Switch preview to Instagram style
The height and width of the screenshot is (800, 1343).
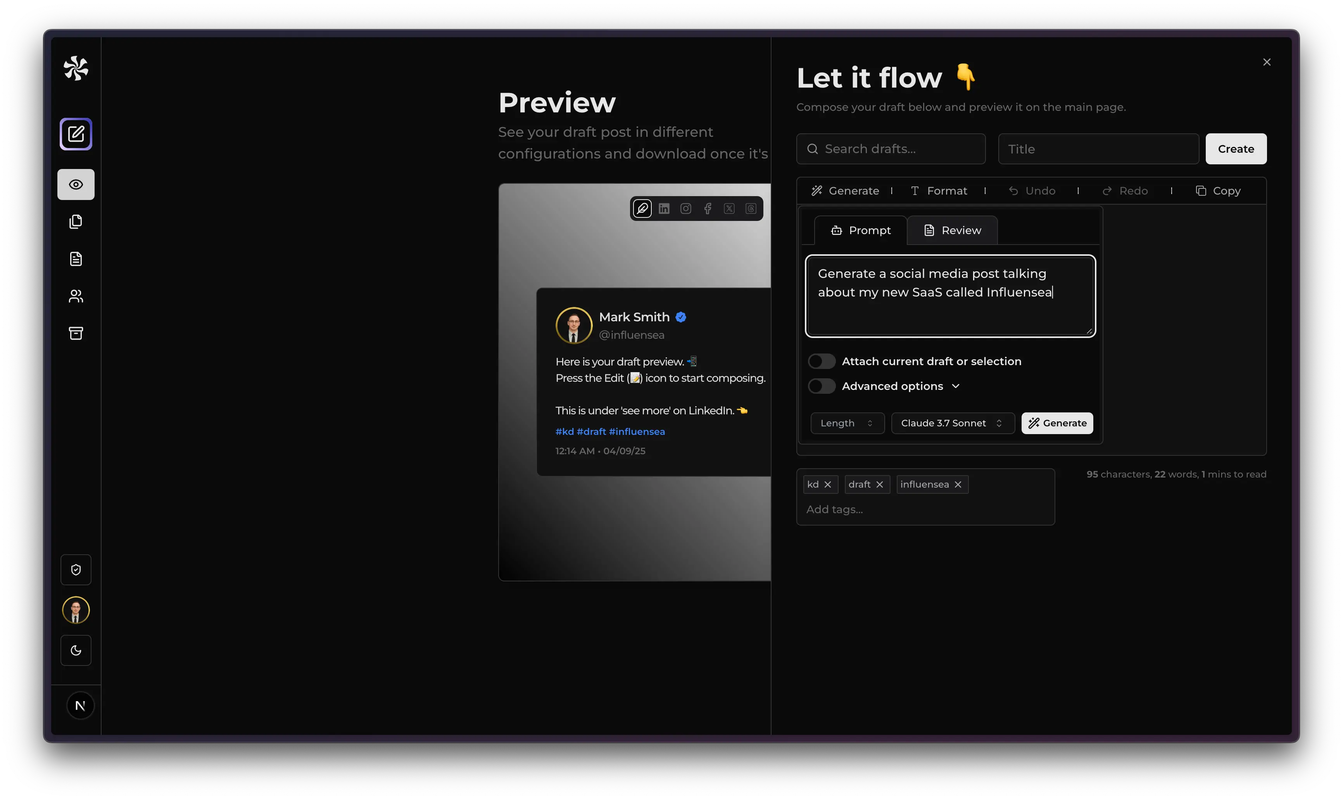(686, 209)
